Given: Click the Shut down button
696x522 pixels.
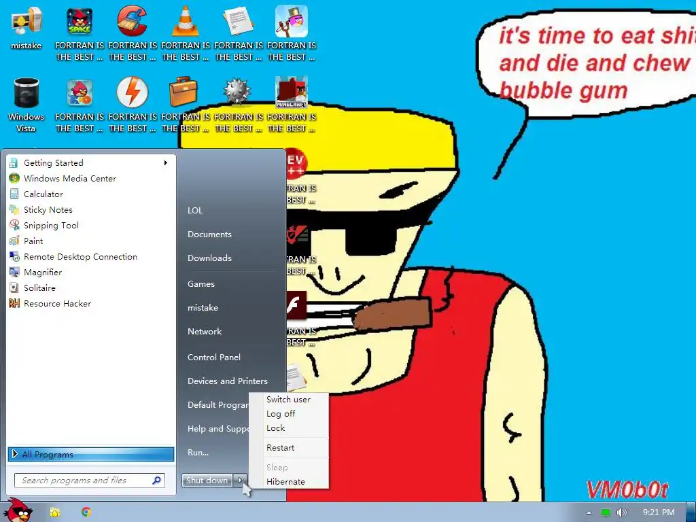Looking at the screenshot, I should (x=207, y=481).
